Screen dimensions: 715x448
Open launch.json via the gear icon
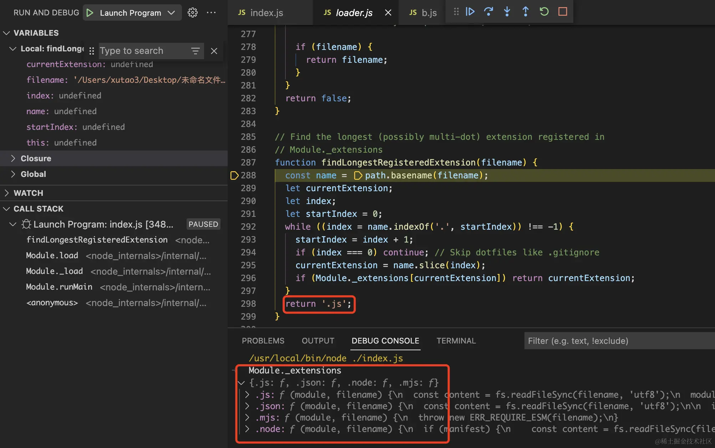click(193, 13)
